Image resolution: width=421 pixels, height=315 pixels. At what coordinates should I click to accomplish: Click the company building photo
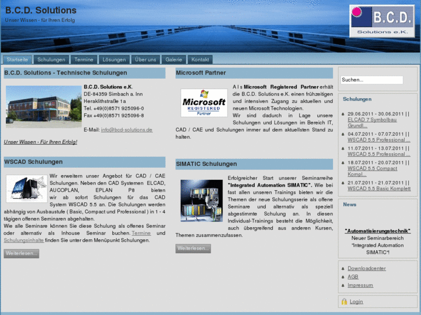[x=44, y=107]
